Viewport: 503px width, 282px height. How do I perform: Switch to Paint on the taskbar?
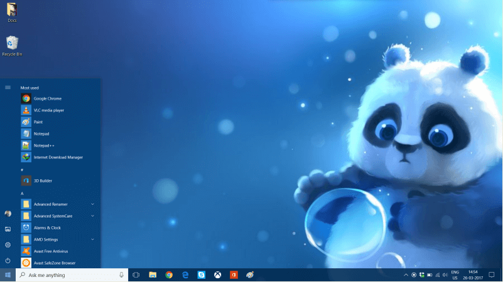(x=250, y=275)
